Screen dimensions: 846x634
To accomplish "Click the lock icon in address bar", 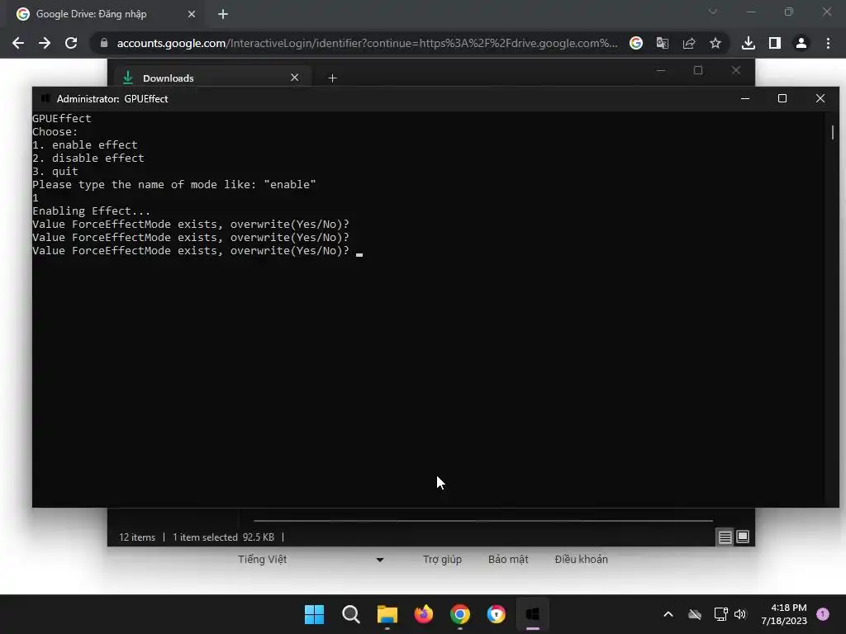I will pos(104,43).
